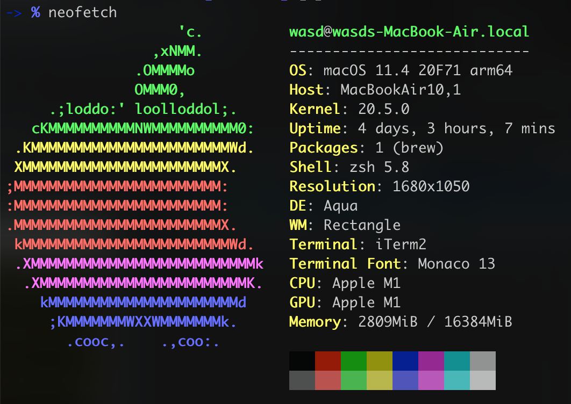Screen dimensions: 571x404
Task: Click the .;loddo:' loolloddol;. logo line
Action: 143,109
